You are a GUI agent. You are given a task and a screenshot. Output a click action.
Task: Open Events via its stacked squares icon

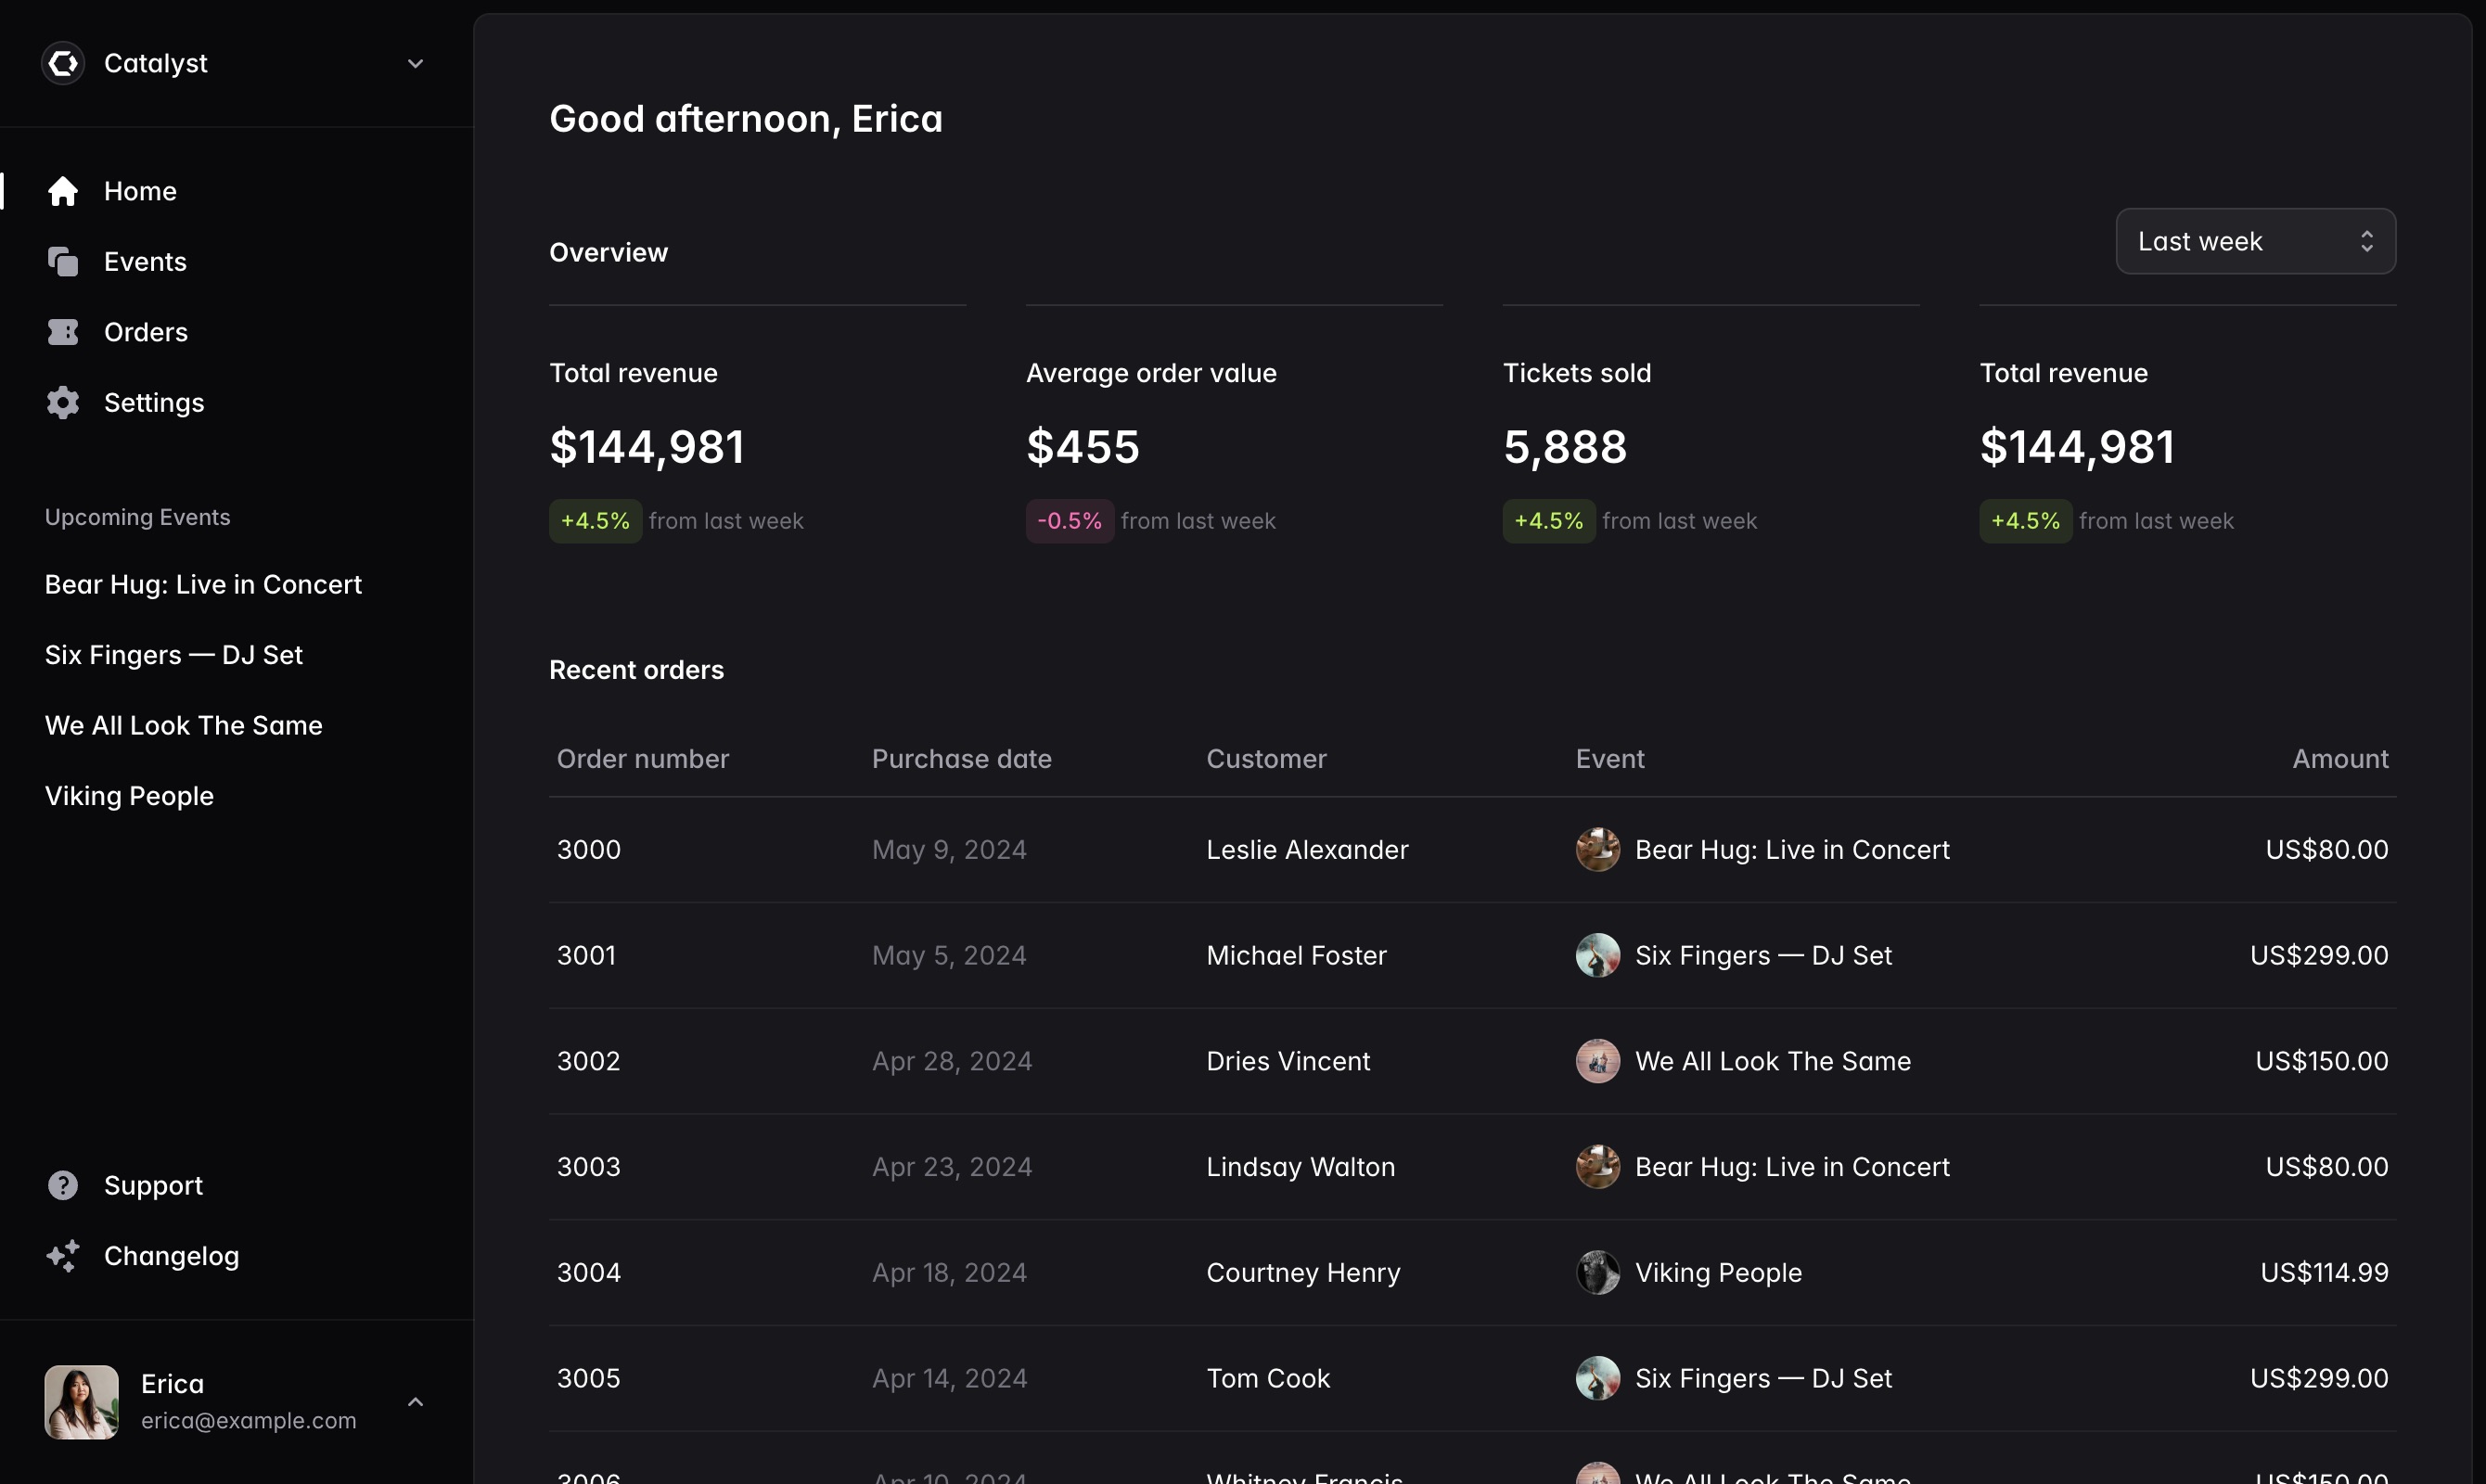63,262
